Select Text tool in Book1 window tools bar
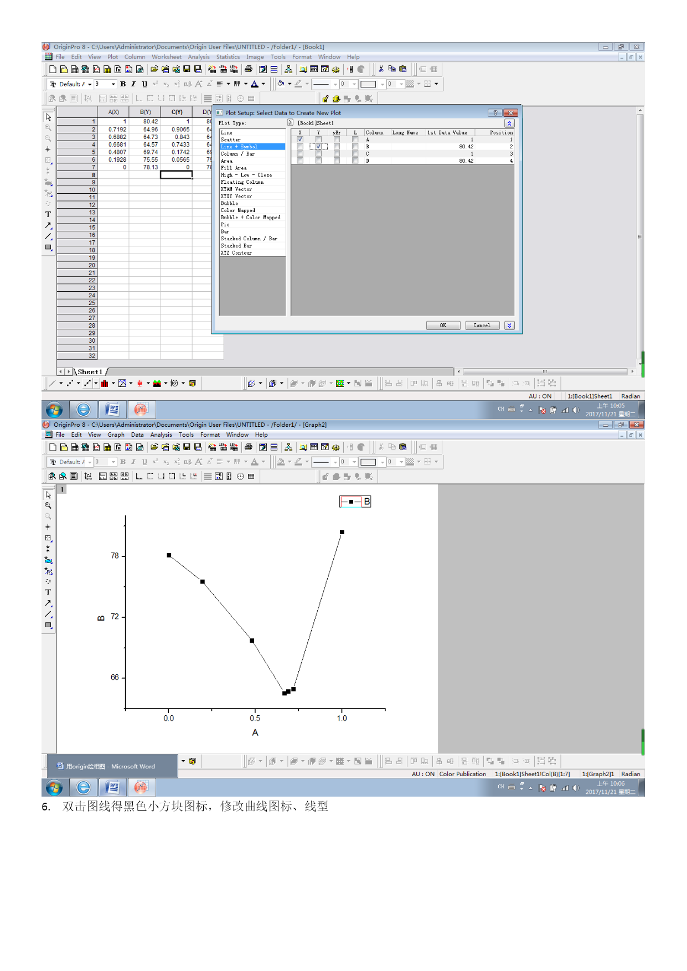687x971 pixels. click(48, 215)
